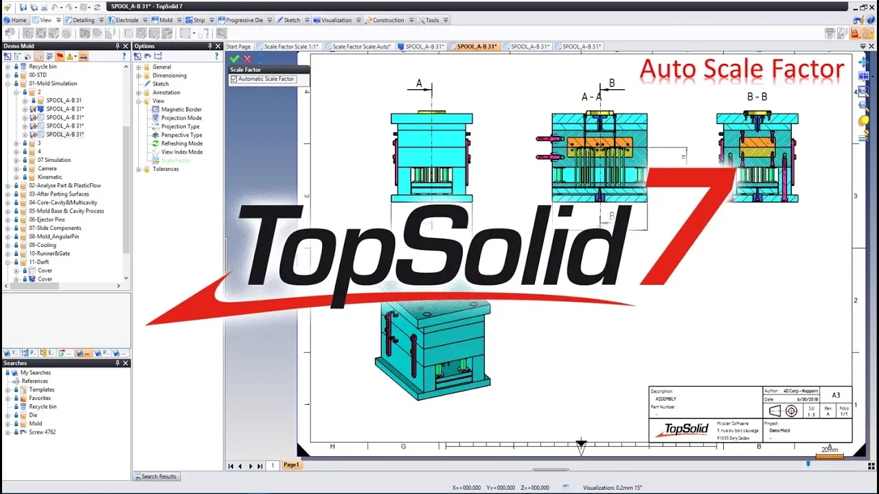Click the Tools menu button
Screen dimensions: 879x494
point(432,20)
